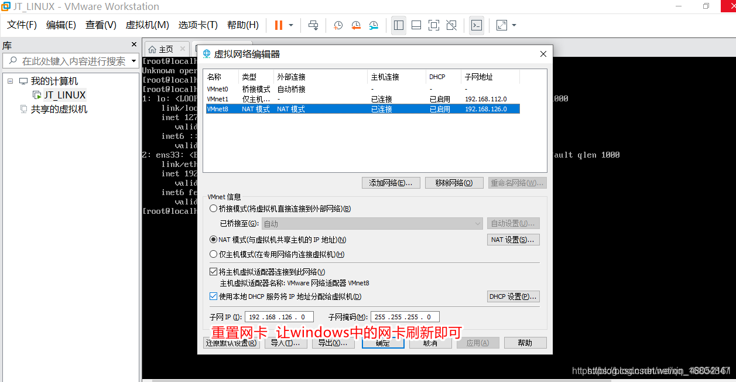Open the 帮助(H) menu
The image size is (736, 382).
(242, 25)
